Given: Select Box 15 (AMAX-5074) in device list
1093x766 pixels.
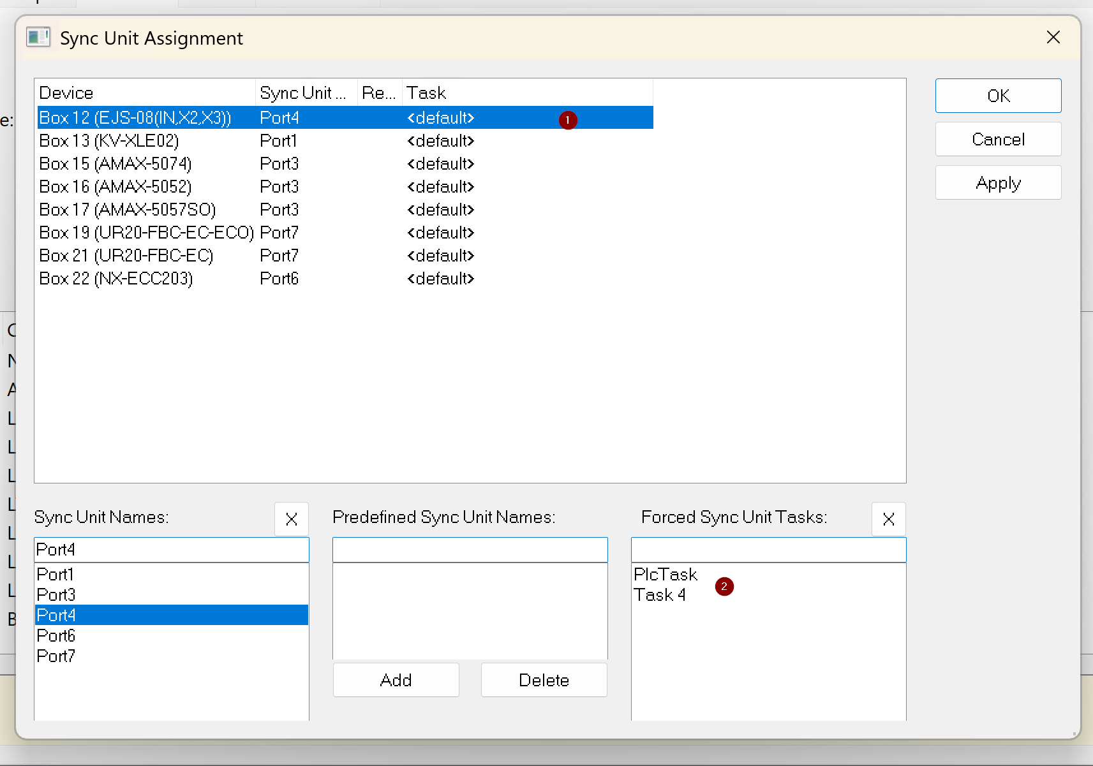Looking at the screenshot, I should [x=115, y=164].
